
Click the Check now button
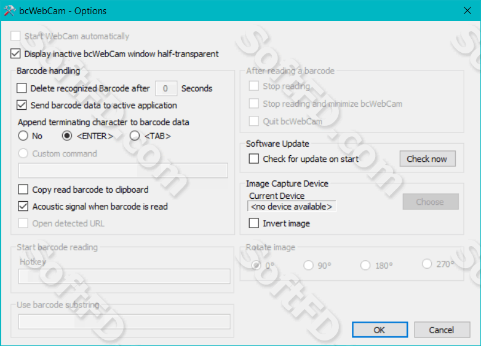point(427,159)
